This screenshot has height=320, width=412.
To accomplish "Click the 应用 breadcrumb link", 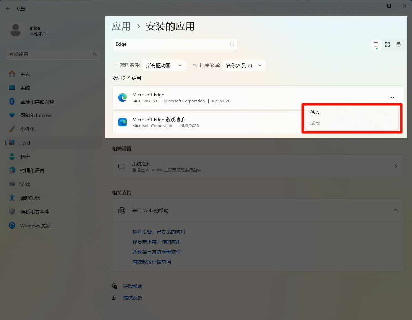I will (121, 26).
